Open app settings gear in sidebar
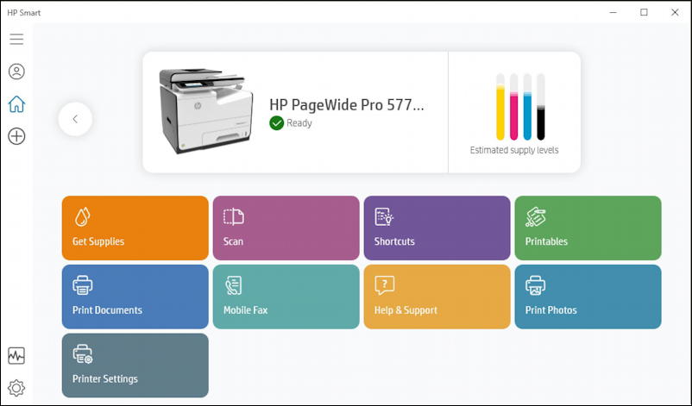The image size is (692, 406). coord(16,388)
